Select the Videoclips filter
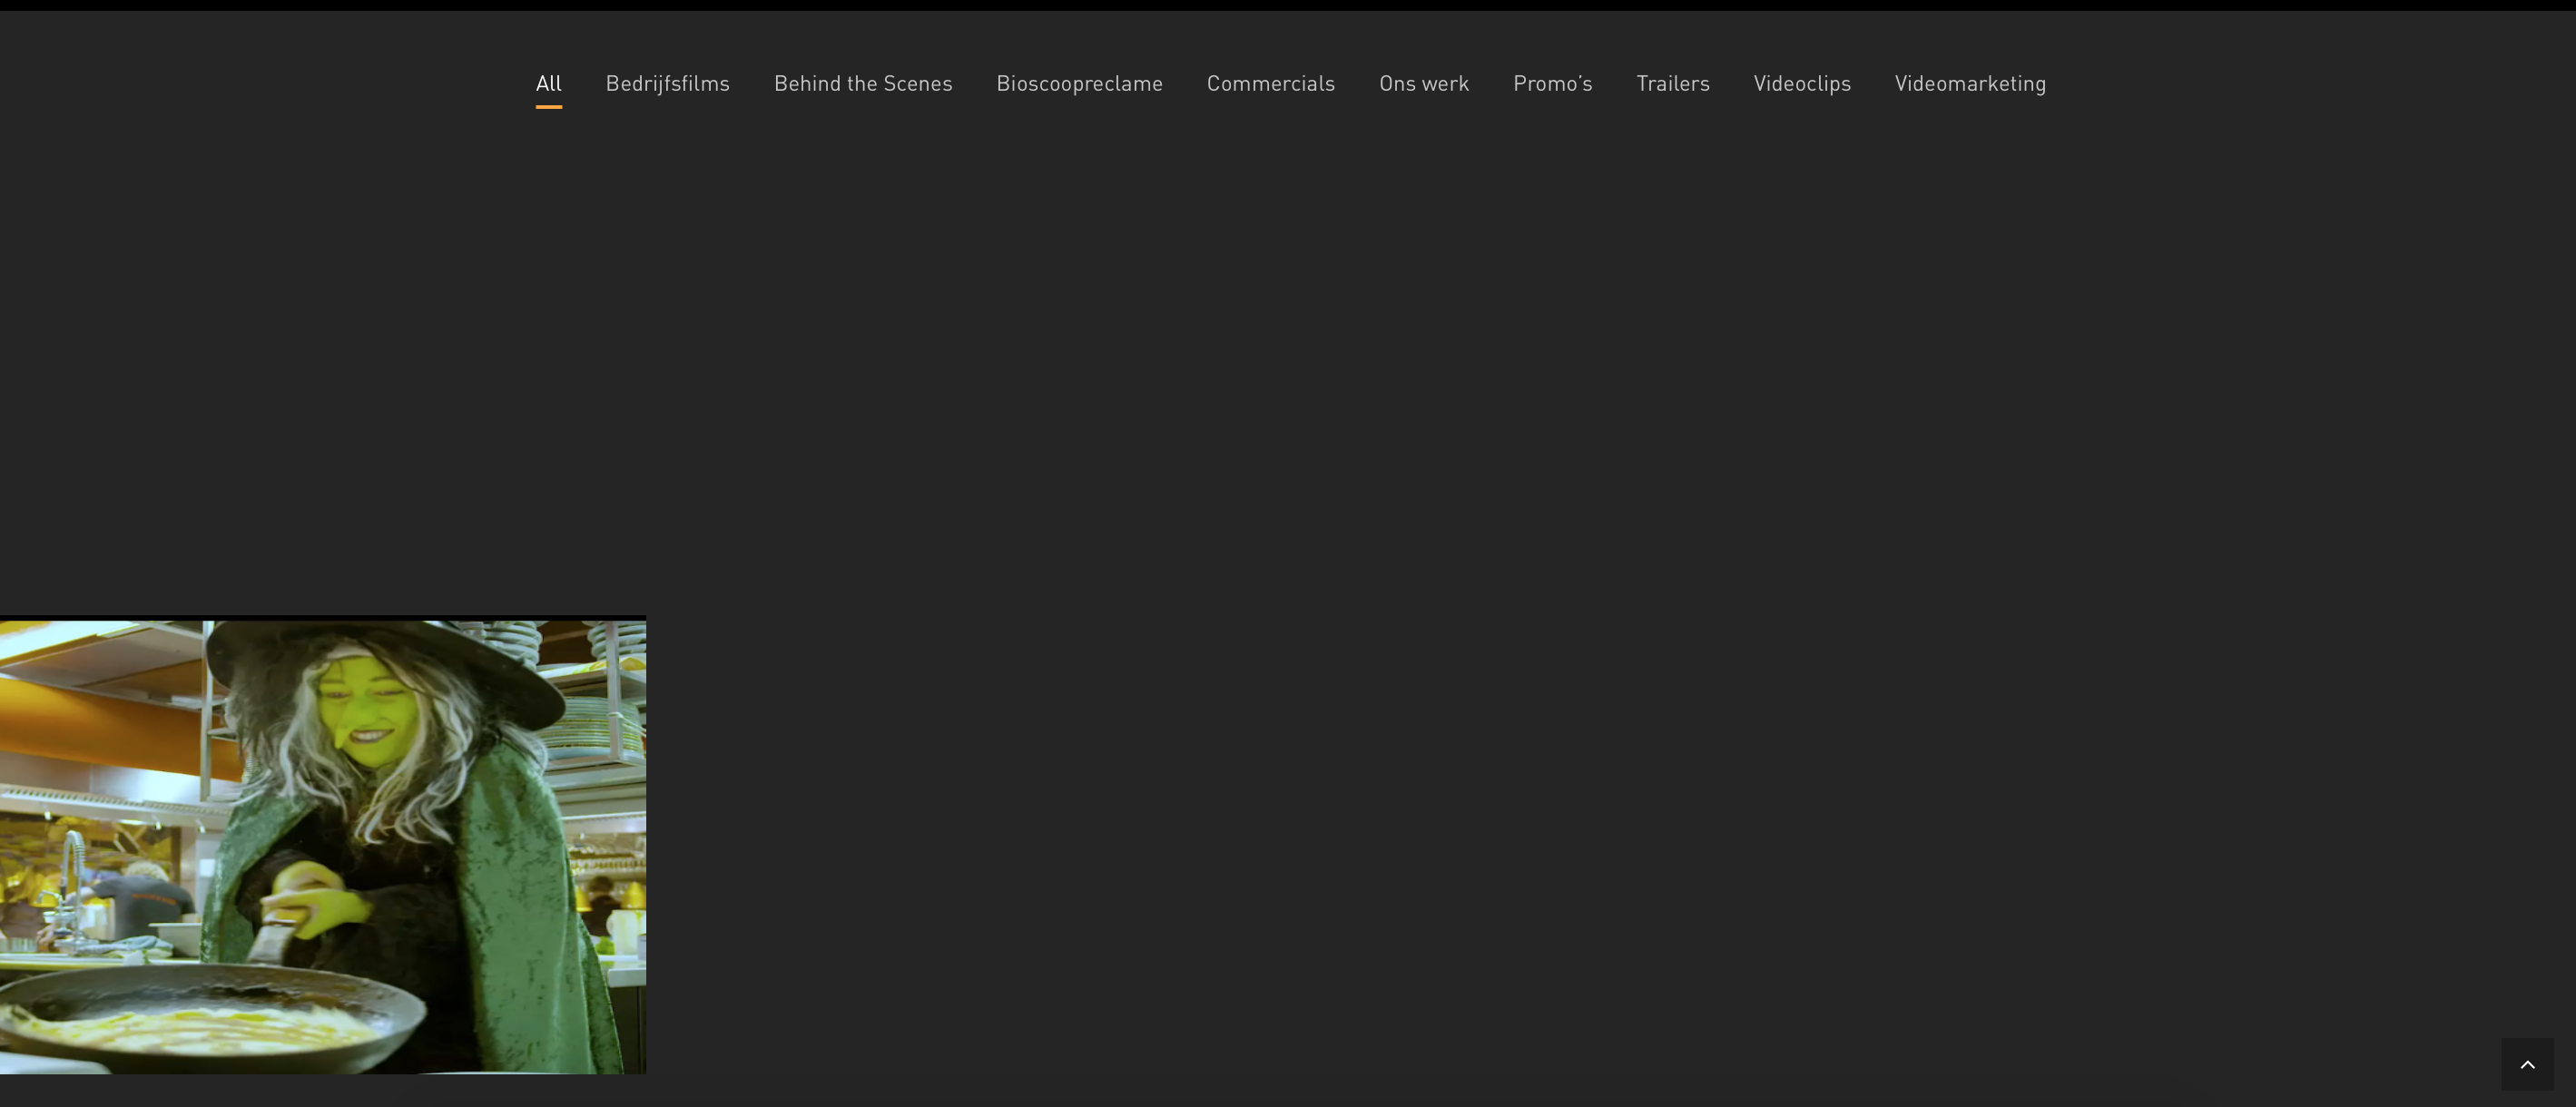Screen dimensions: 2576x1107 [1801, 83]
